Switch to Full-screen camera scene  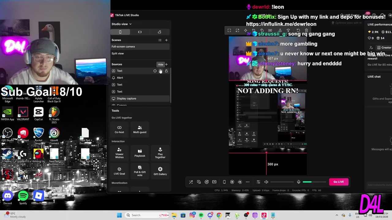pyautogui.click(x=140, y=46)
